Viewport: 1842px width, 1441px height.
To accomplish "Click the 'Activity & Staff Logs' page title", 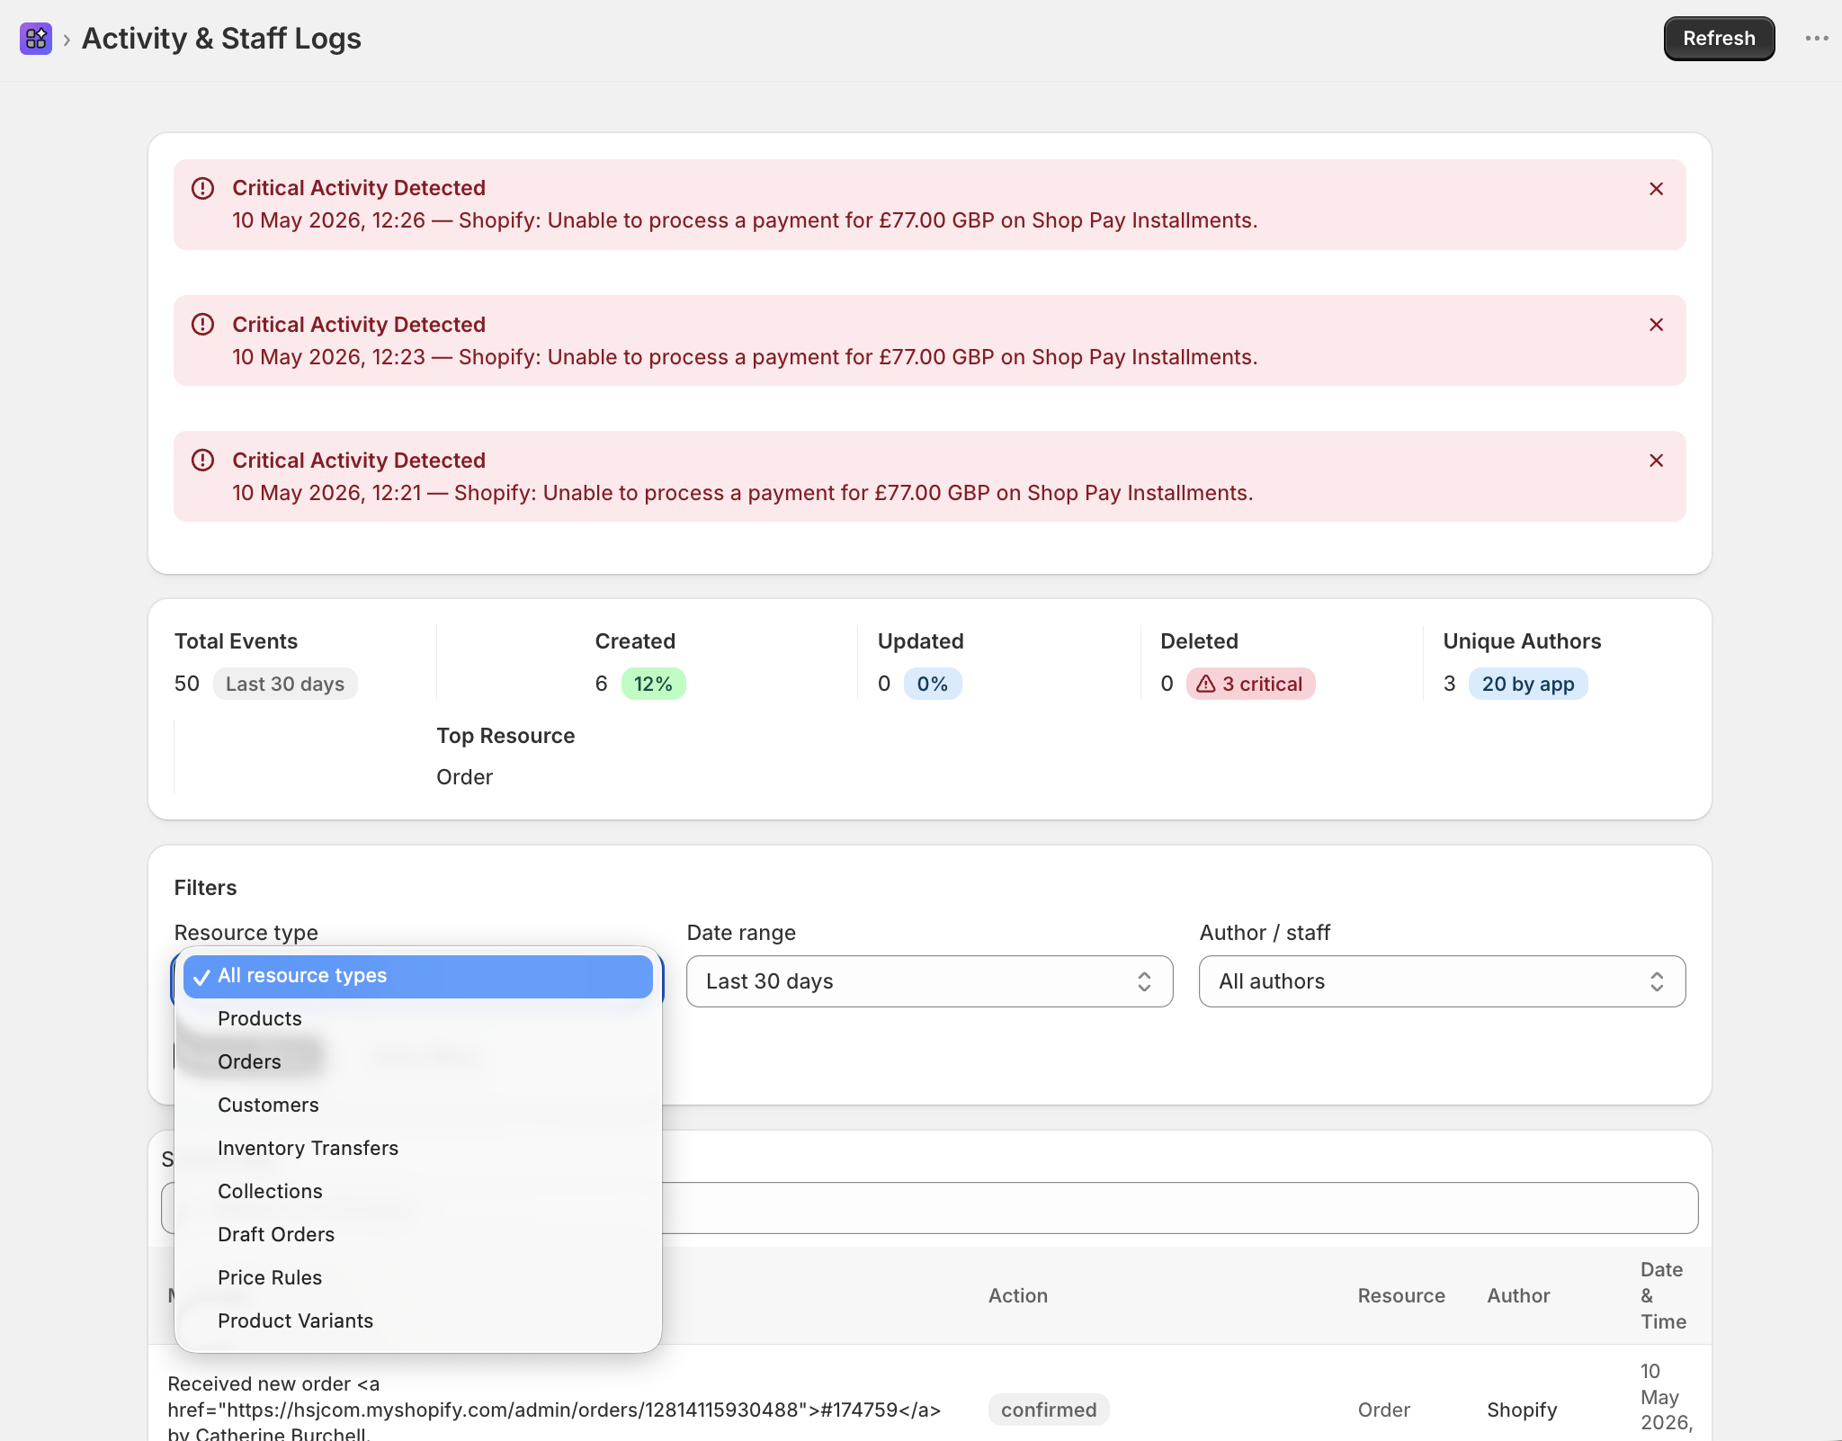I will coord(221,39).
